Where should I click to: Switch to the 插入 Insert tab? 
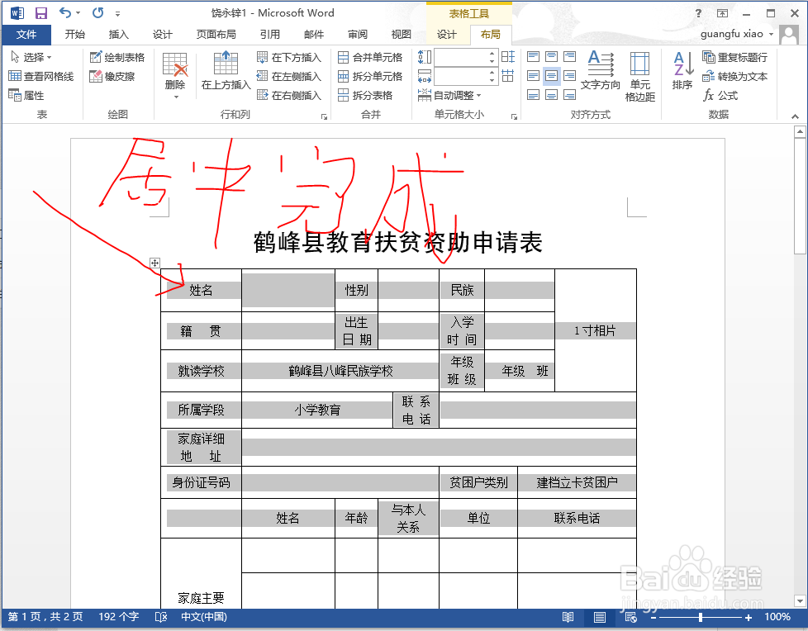(118, 35)
